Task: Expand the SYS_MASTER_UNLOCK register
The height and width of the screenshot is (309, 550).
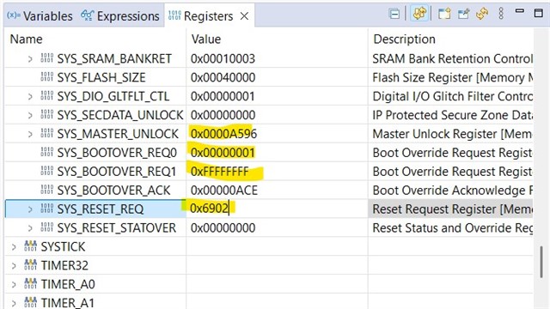Action: click(30, 134)
